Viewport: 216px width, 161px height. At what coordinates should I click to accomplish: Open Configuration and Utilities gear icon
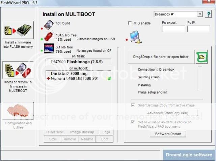point(18,111)
